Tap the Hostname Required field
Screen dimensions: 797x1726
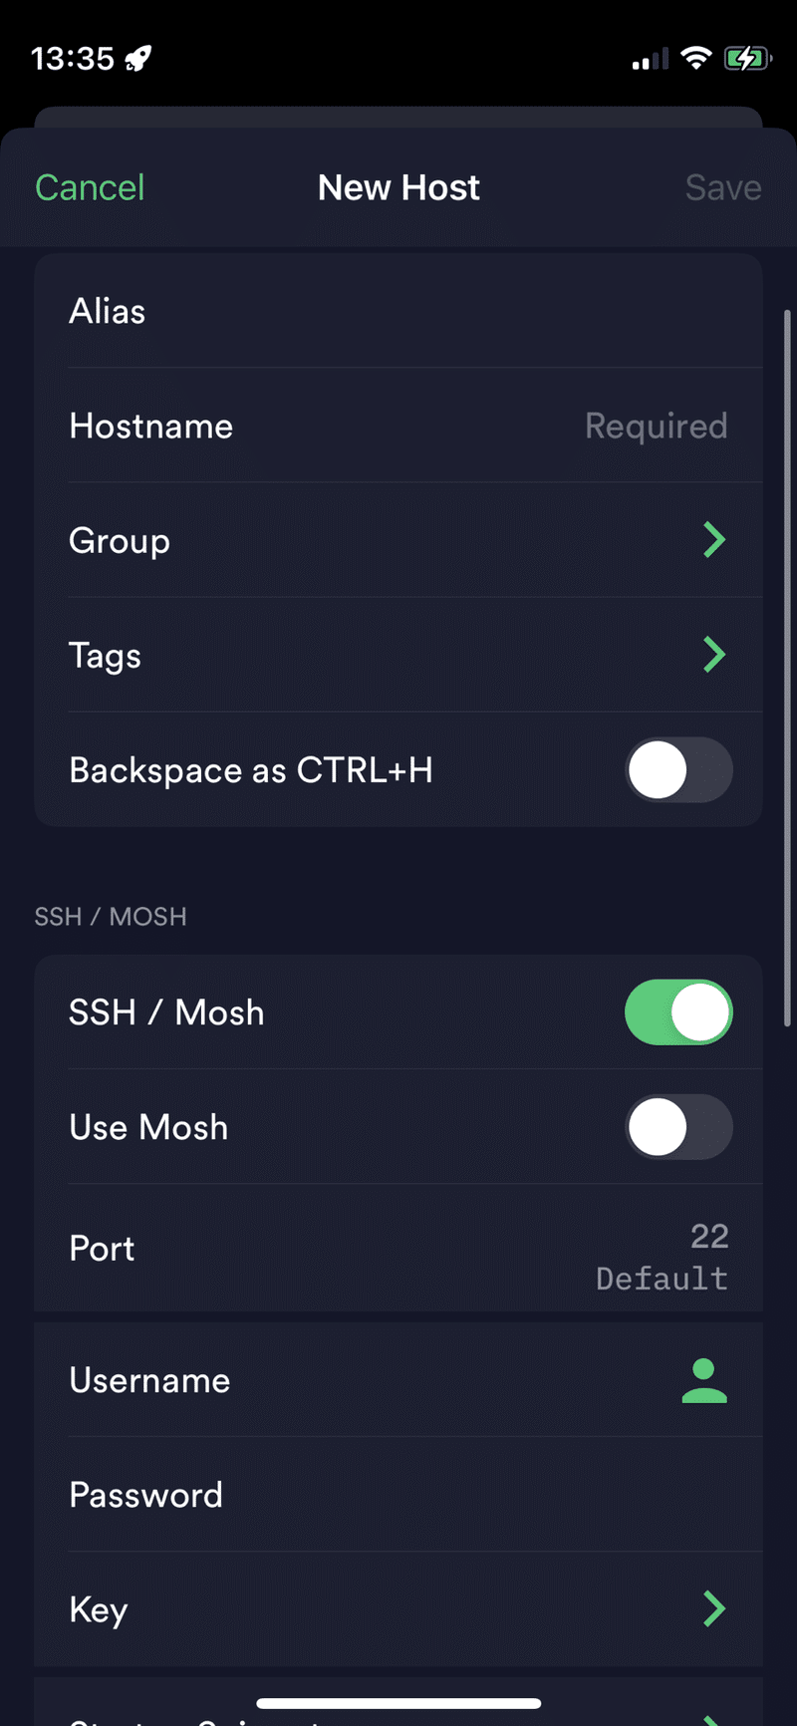(x=398, y=426)
